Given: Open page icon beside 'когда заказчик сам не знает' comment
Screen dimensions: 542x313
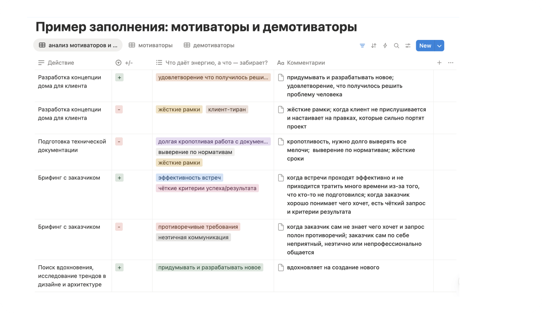Looking at the screenshot, I should click(281, 227).
